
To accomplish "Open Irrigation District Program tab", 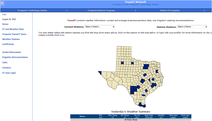I will click(101, 10).
